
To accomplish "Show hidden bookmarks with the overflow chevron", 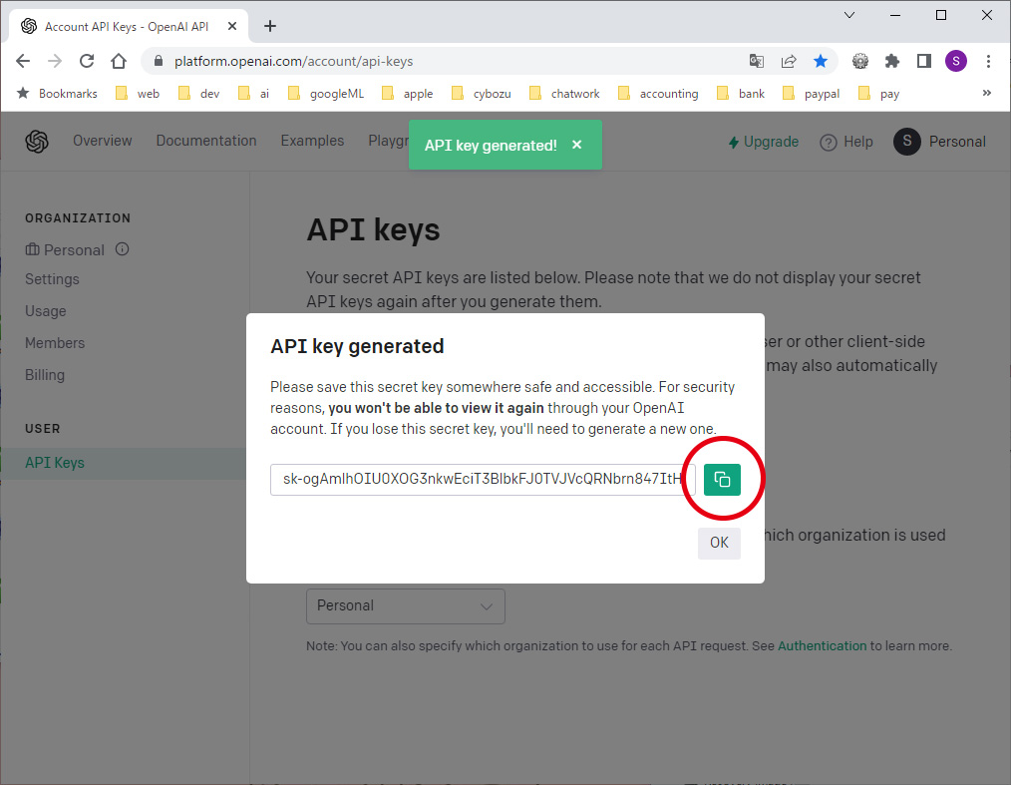I will coord(986,93).
